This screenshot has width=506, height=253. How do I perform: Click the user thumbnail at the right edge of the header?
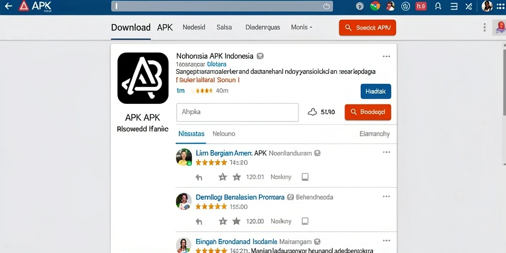point(500,28)
